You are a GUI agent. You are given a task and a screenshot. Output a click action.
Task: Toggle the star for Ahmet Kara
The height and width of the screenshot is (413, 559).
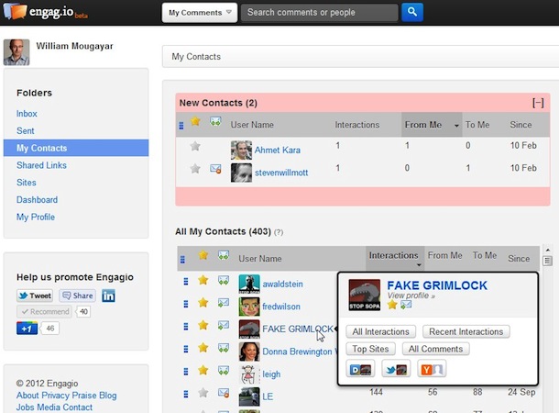point(195,146)
